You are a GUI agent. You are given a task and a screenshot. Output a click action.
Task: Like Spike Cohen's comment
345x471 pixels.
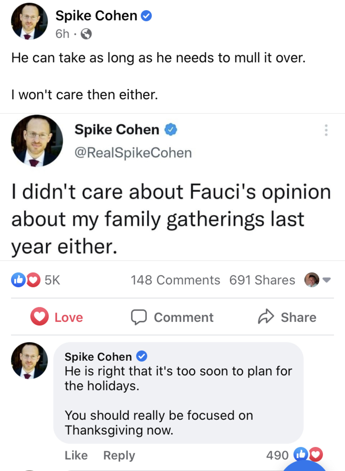point(76,455)
